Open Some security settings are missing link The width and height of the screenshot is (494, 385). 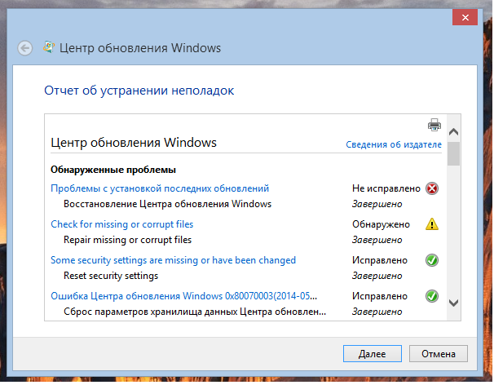click(x=174, y=260)
